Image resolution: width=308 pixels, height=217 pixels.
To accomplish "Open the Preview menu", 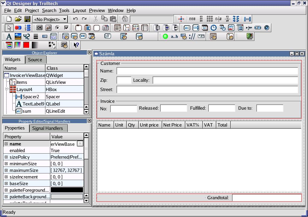I will pos(97,11).
